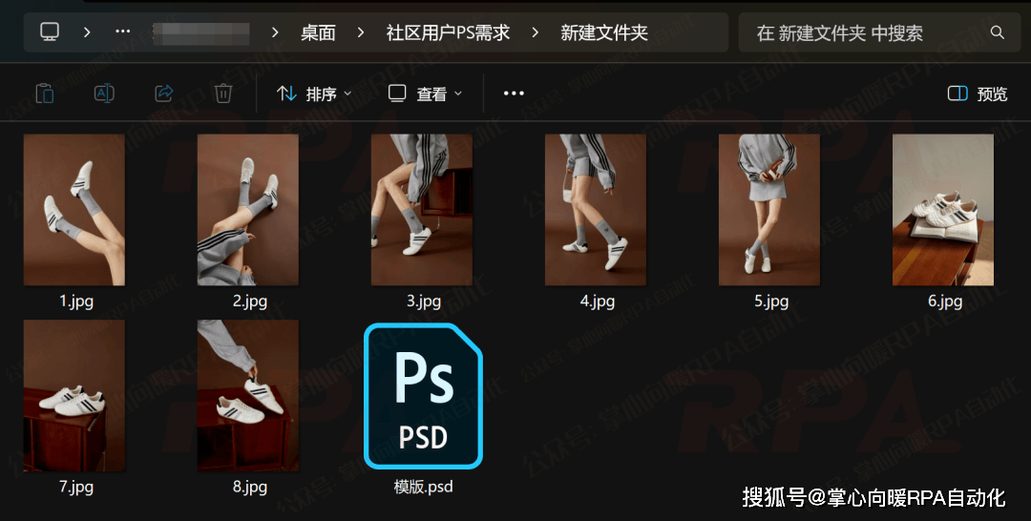Show hidden path via breadcrumb ellipsis

122,32
